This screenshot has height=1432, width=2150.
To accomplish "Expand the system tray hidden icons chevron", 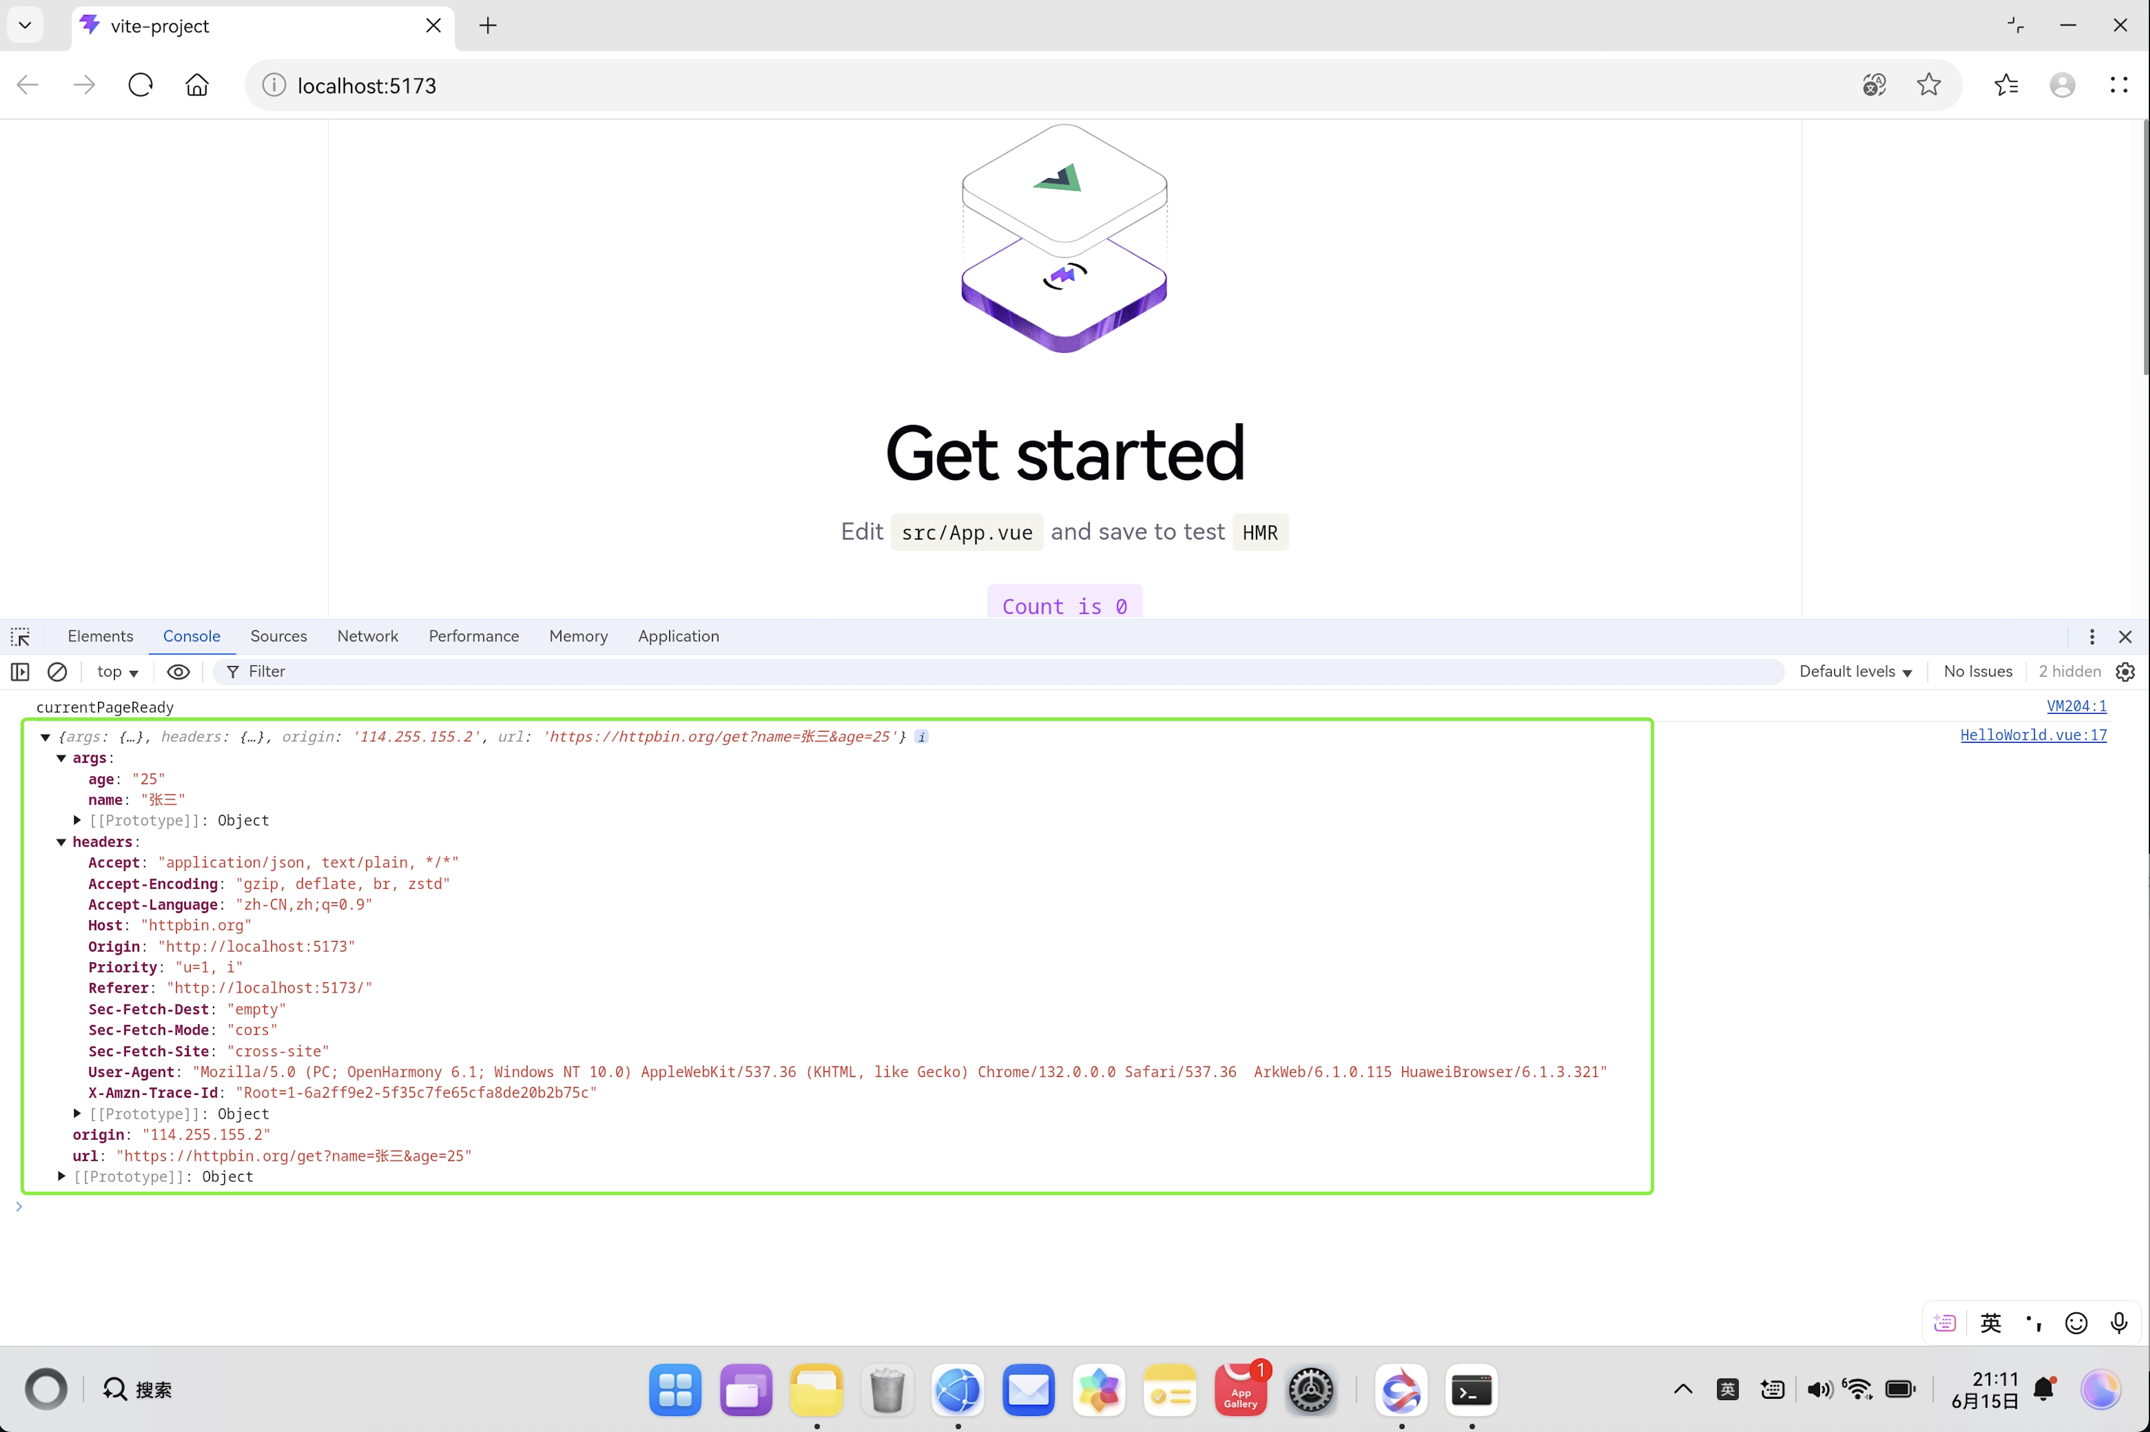I will pyautogui.click(x=1683, y=1389).
